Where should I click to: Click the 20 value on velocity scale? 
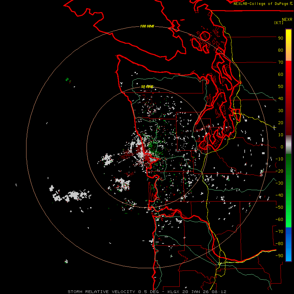[x=281, y=123]
